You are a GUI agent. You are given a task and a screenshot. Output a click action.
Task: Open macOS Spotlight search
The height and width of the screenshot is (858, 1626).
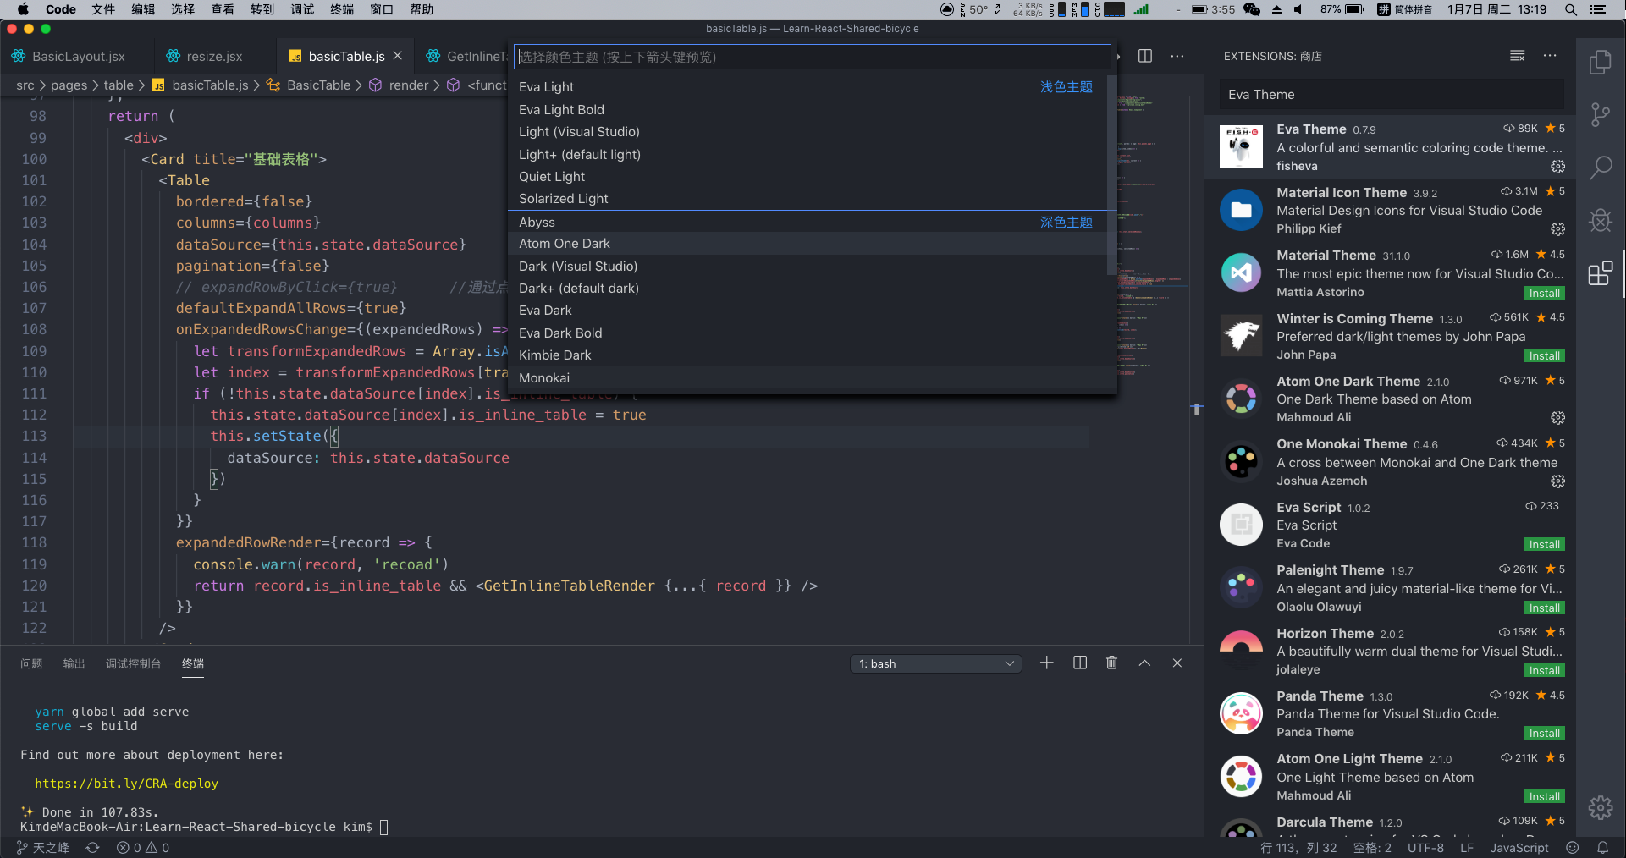pos(1571,9)
